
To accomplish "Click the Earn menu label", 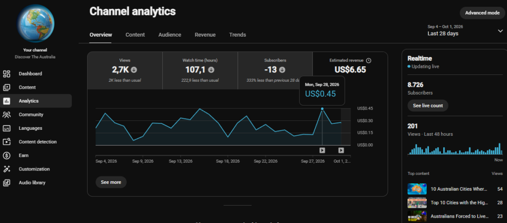I will click(x=24, y=155).
